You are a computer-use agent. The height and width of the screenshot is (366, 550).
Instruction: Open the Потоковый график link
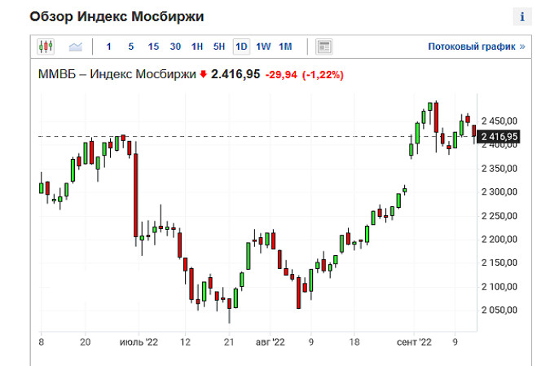pyautogui.click(x=476, y=46)
